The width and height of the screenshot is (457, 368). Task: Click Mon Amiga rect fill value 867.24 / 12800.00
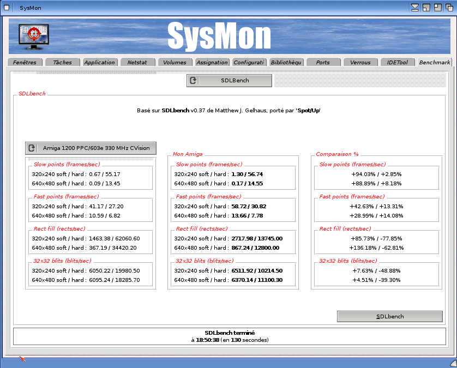255,248
